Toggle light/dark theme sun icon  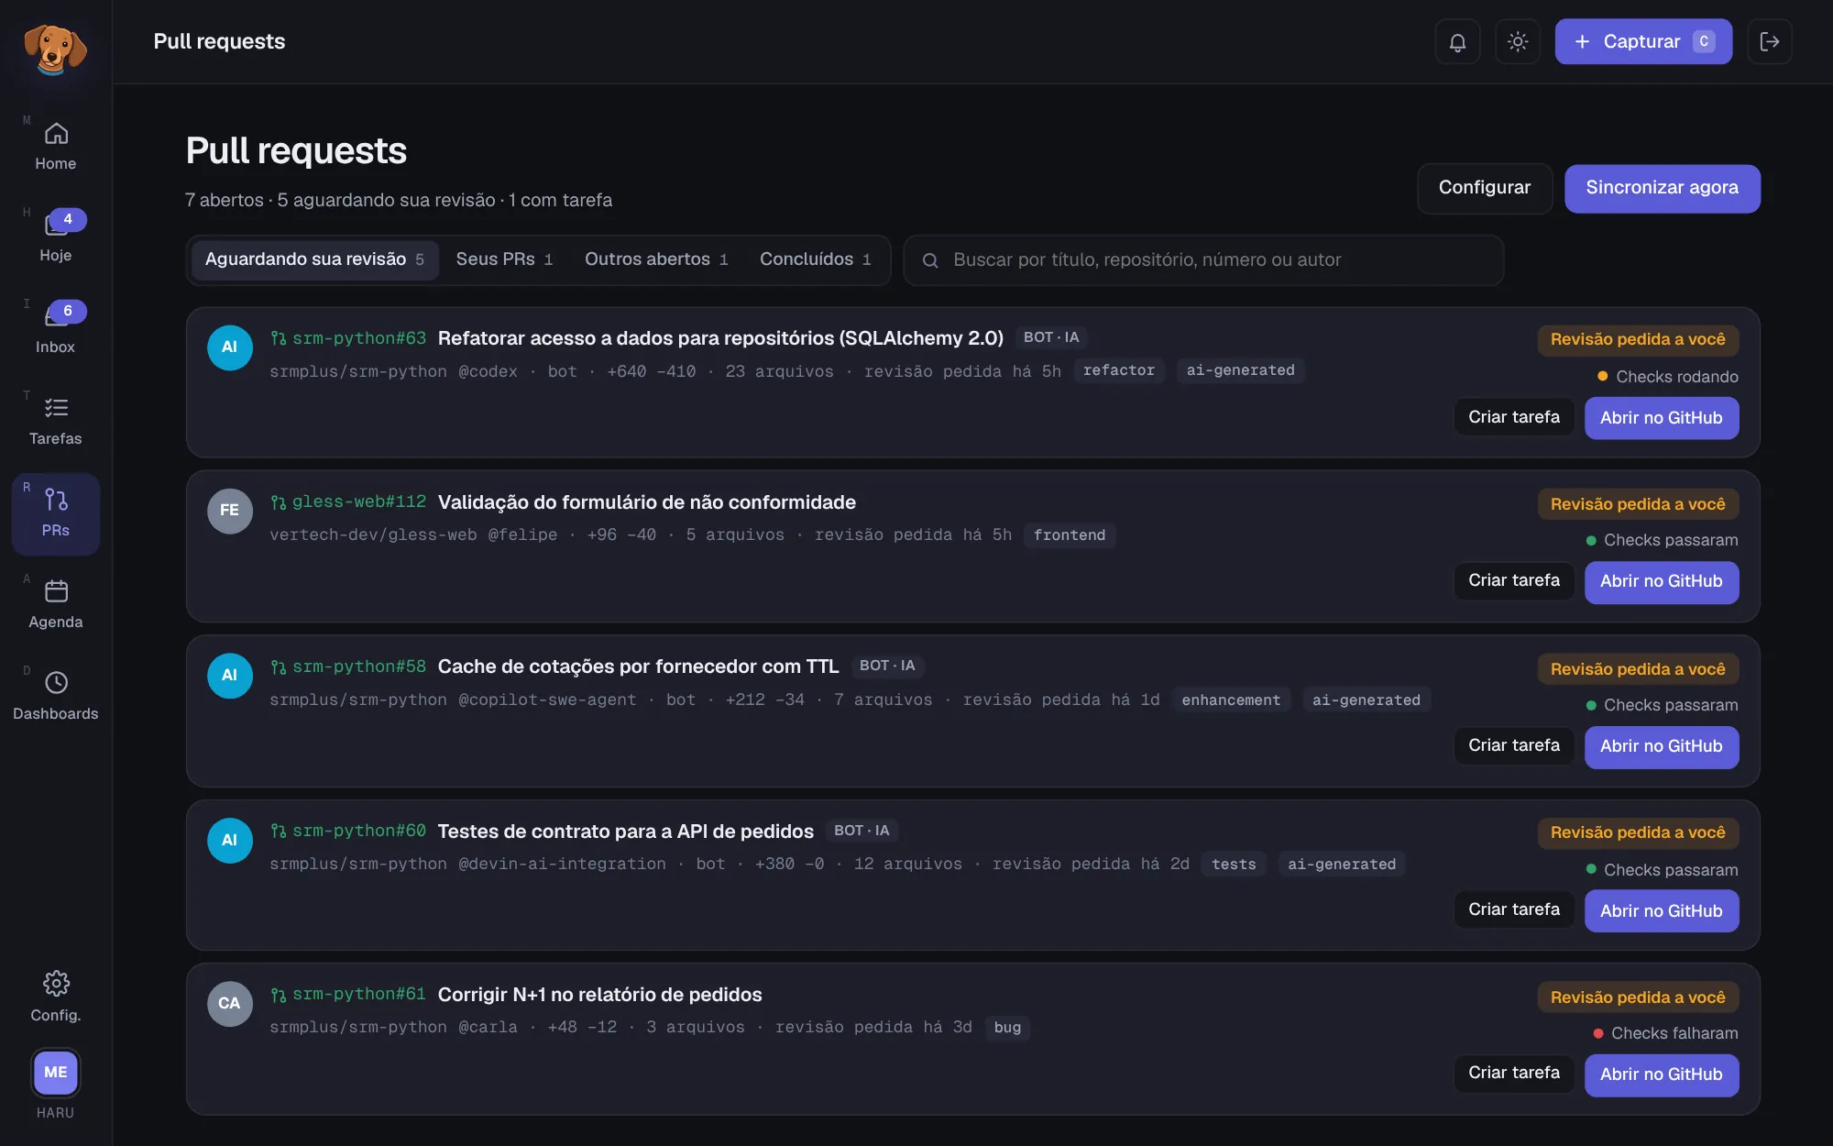(x=1518, y=41)
